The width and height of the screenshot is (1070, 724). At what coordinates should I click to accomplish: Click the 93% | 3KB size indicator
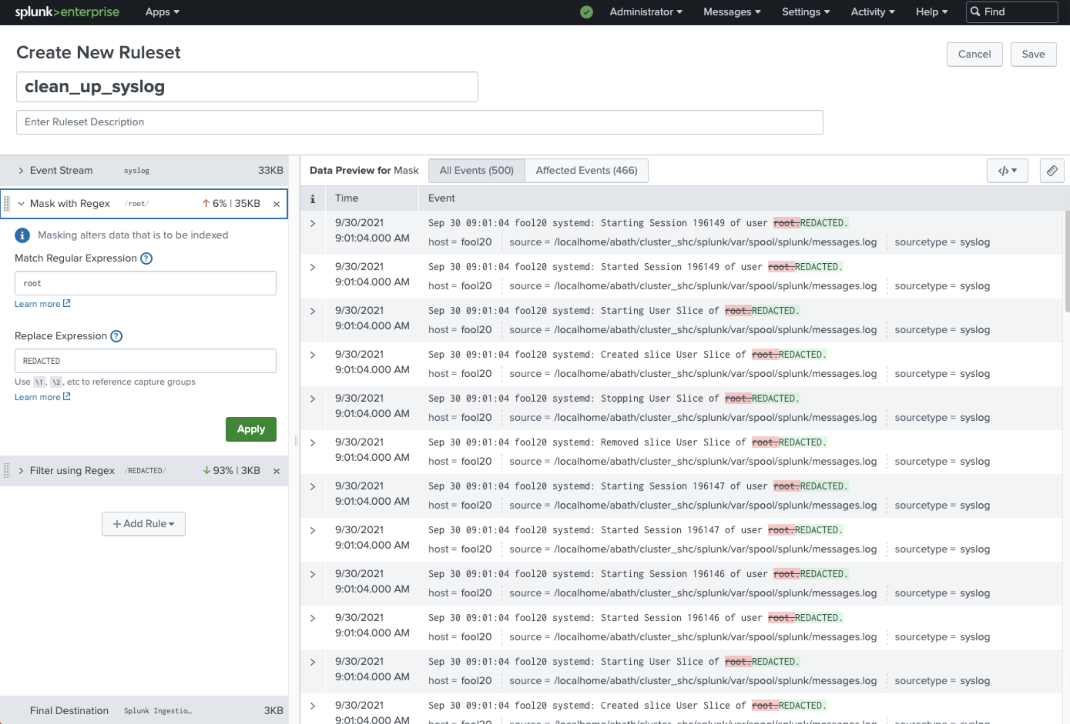point(231,471)
